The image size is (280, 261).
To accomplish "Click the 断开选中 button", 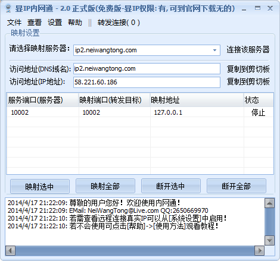I will [x=171, y=186].
